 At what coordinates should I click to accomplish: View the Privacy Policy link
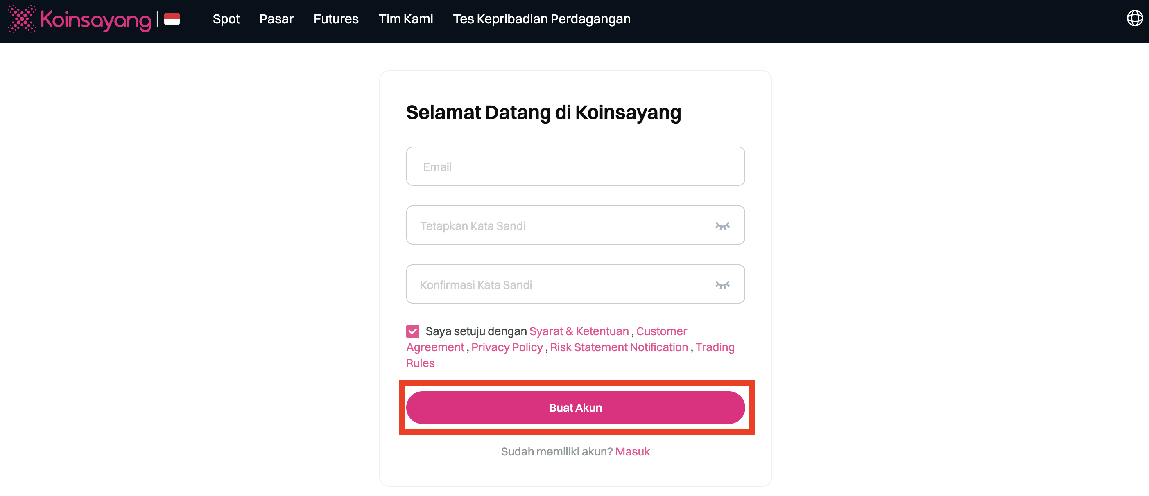point(507,347)
